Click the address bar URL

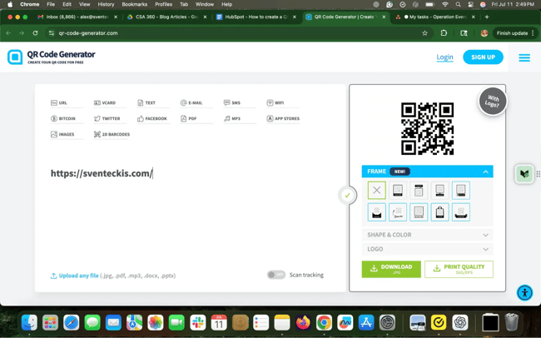88,33
